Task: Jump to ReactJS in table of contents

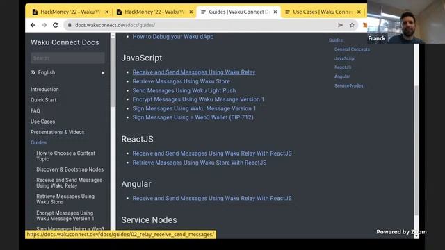Action: (x=343, y=67)
